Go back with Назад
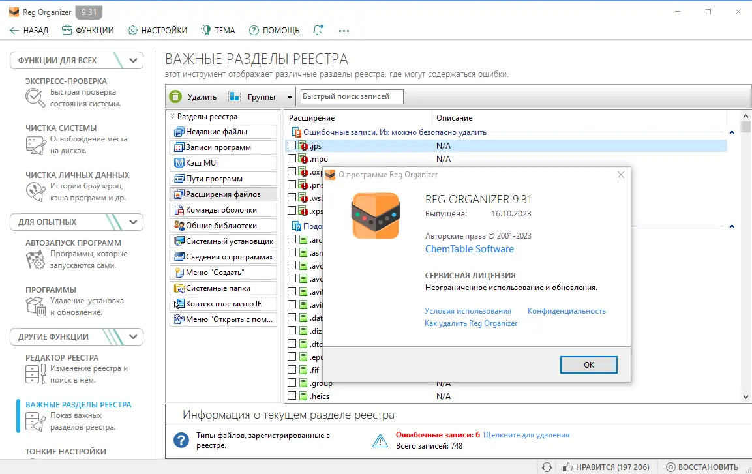752x474 pixels. [29, 30]
